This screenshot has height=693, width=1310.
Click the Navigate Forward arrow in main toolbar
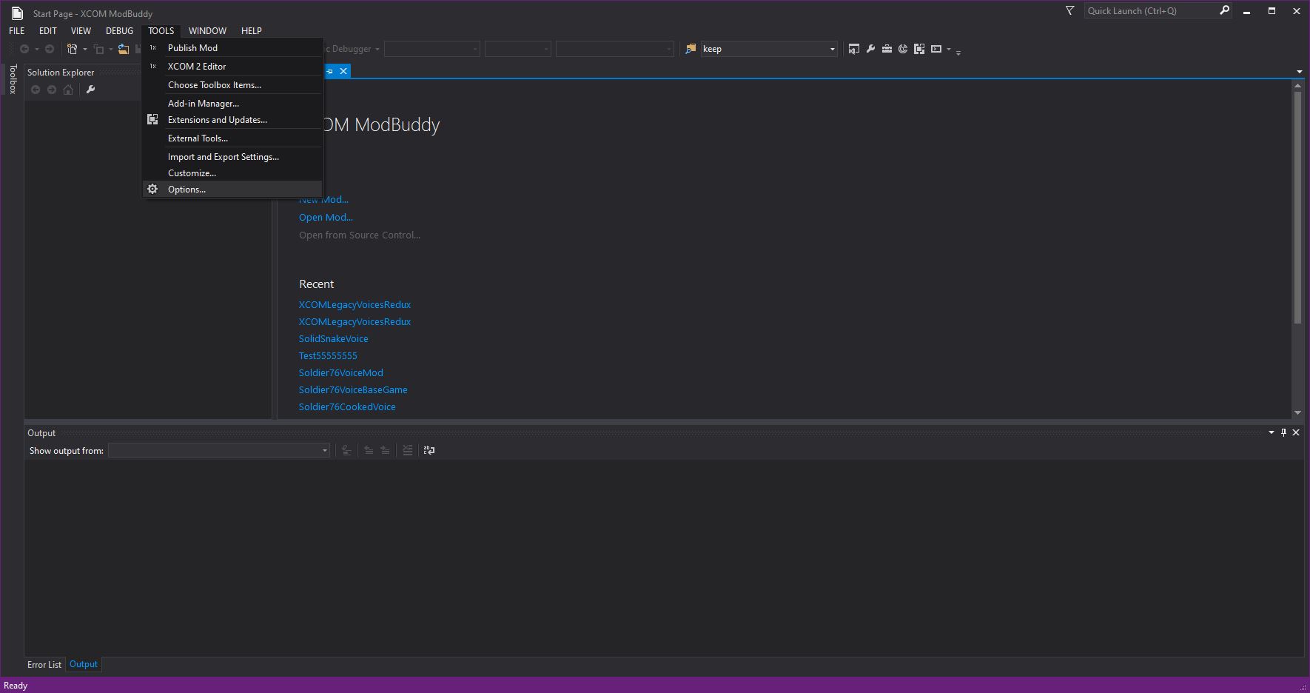point(50,49)
